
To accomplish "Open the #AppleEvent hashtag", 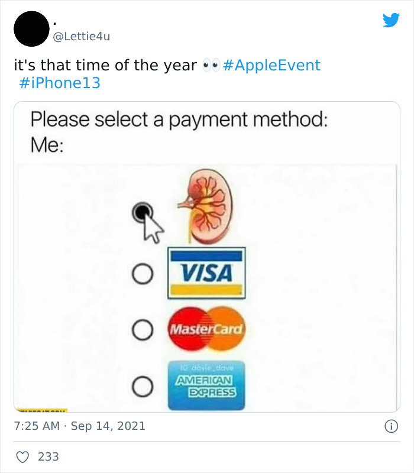I will tap(273, 65).
